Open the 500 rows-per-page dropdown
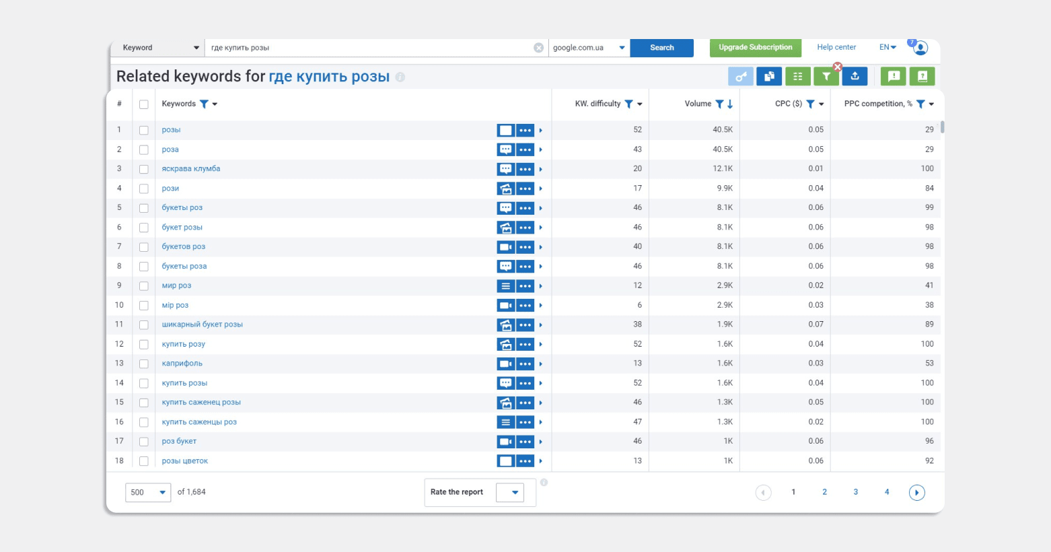 (x=148, y=492)
